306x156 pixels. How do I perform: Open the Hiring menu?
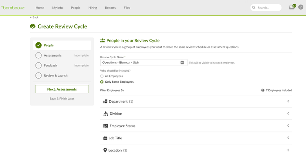pyautogui.click(x=93, y=8)
